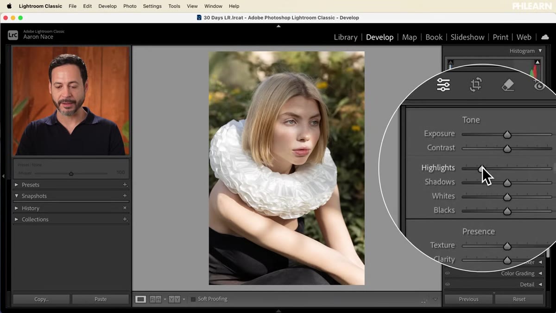Toggle shadow clipping indicator in histogram
Screen dimensions: 556x313
point(450,62)
